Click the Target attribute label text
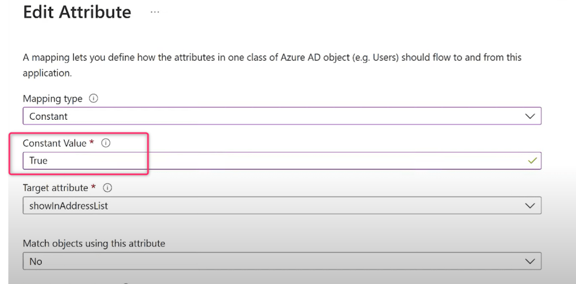The width and height of the screenshot is (576, 284). pyautogui.click(x=55, y=188)
